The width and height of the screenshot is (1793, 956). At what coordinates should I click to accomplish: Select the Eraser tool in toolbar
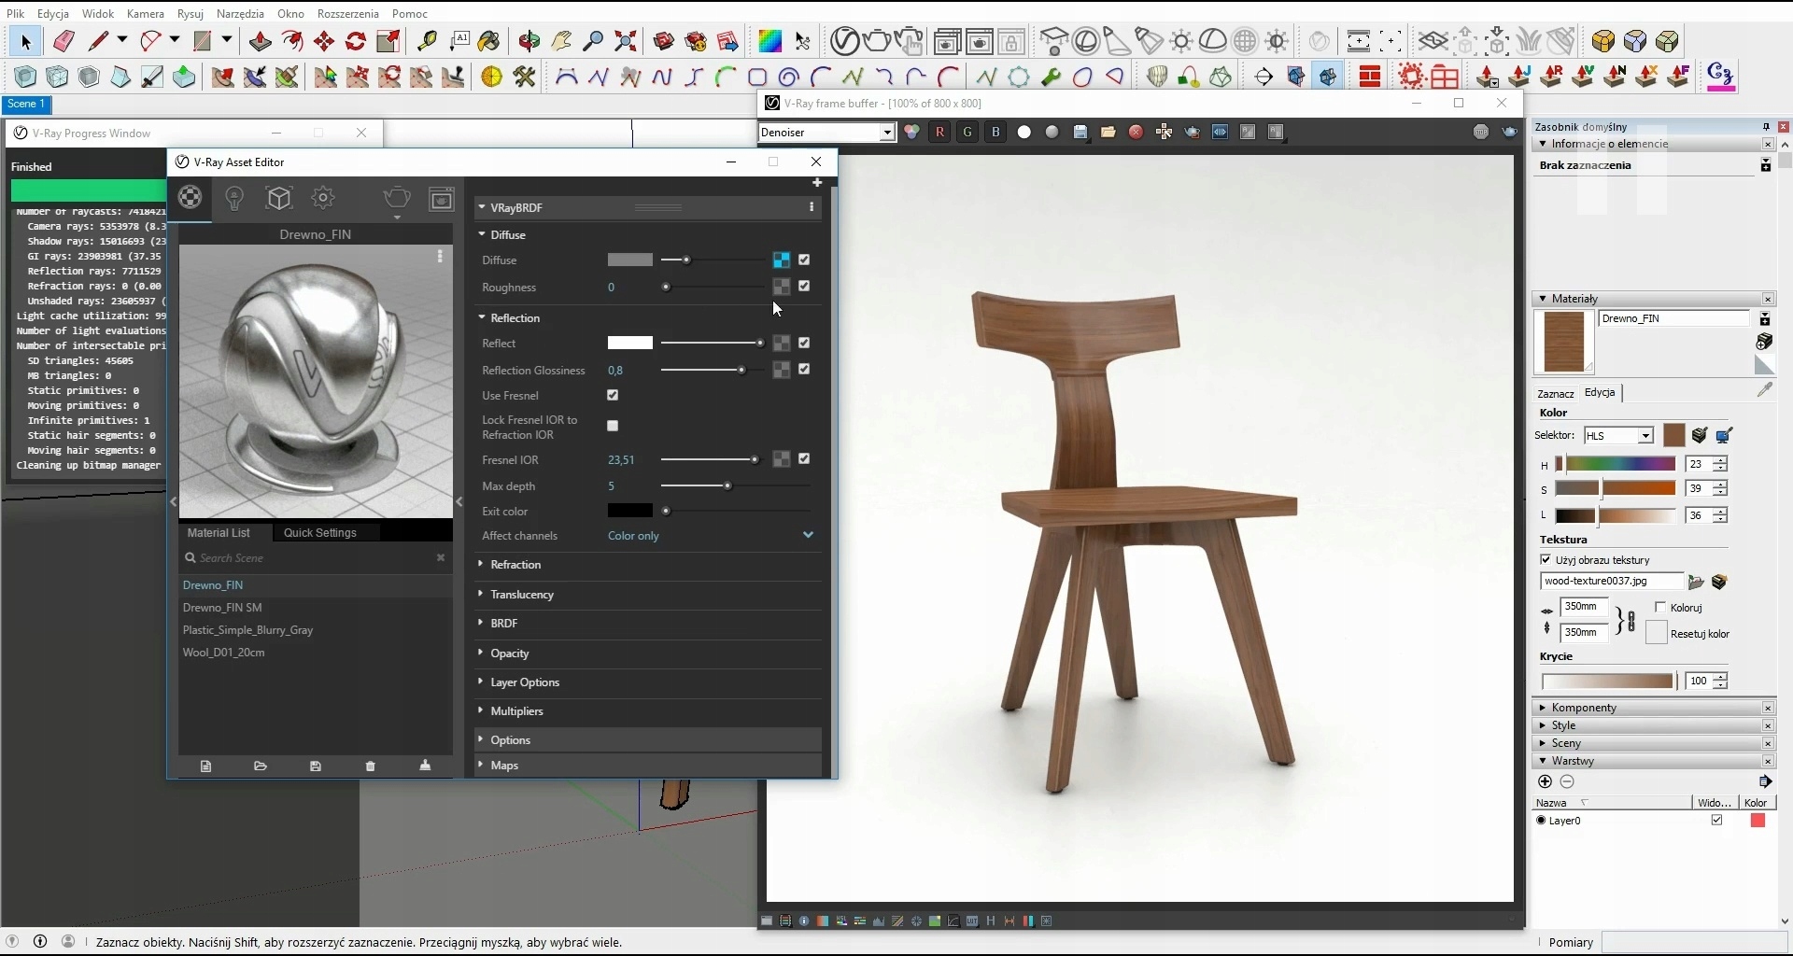(x=64, y=41)
